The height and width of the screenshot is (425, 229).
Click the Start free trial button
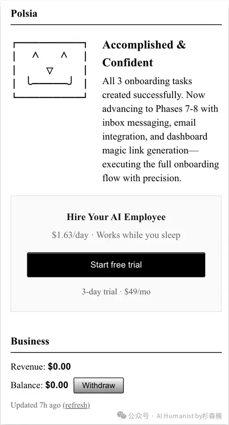tap(116, 265)
